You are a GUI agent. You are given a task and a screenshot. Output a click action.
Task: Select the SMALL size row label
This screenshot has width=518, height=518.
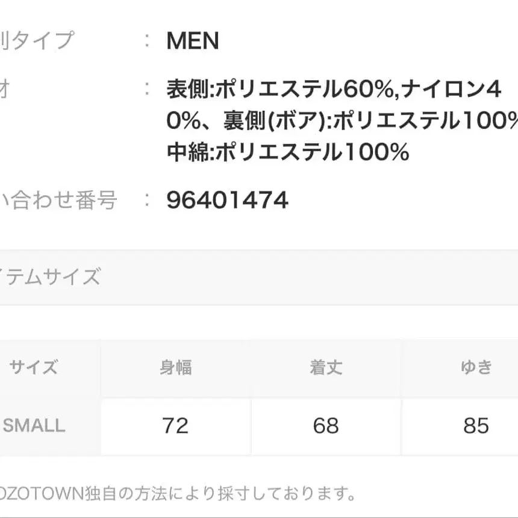click(34, 426)
